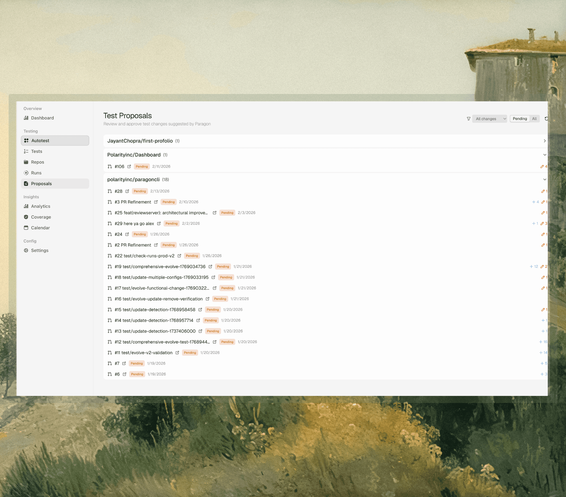
Task: Open Settings from the Config section
Action: click(39, 250)
